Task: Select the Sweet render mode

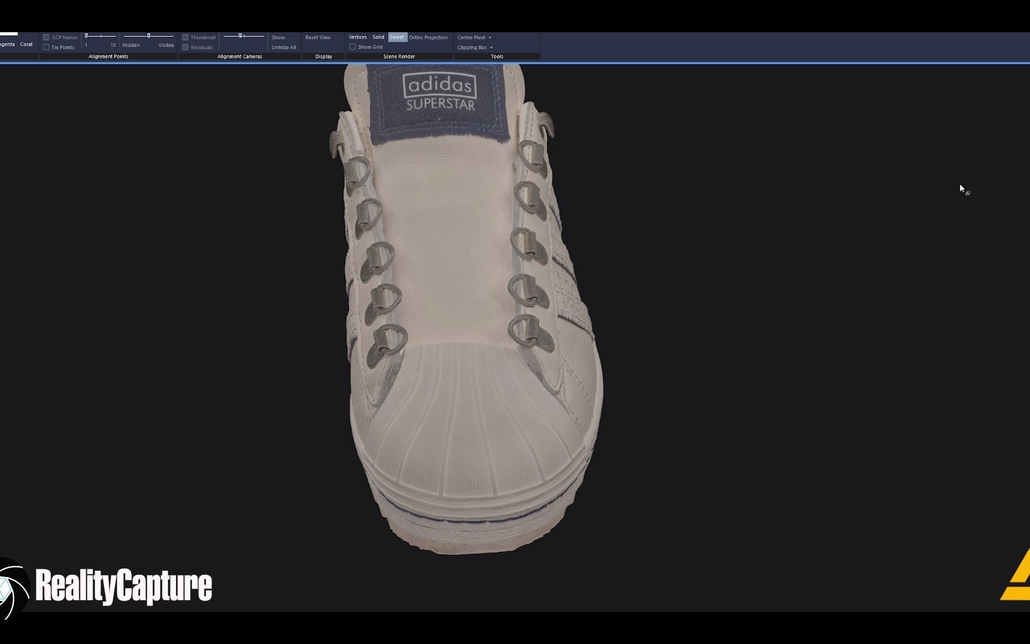Action: point(397,37)
